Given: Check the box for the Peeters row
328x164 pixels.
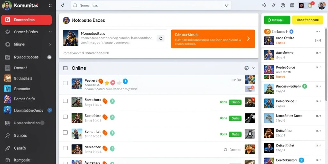Looking at the screenshot, I should coord(65,83).
